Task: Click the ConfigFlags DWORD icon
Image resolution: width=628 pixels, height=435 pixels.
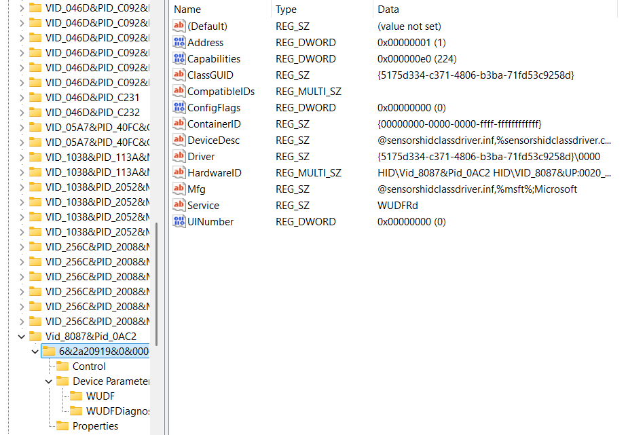Action: click(x=179, y=107)
